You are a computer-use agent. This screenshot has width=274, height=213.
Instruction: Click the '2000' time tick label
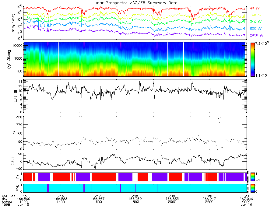172,202
